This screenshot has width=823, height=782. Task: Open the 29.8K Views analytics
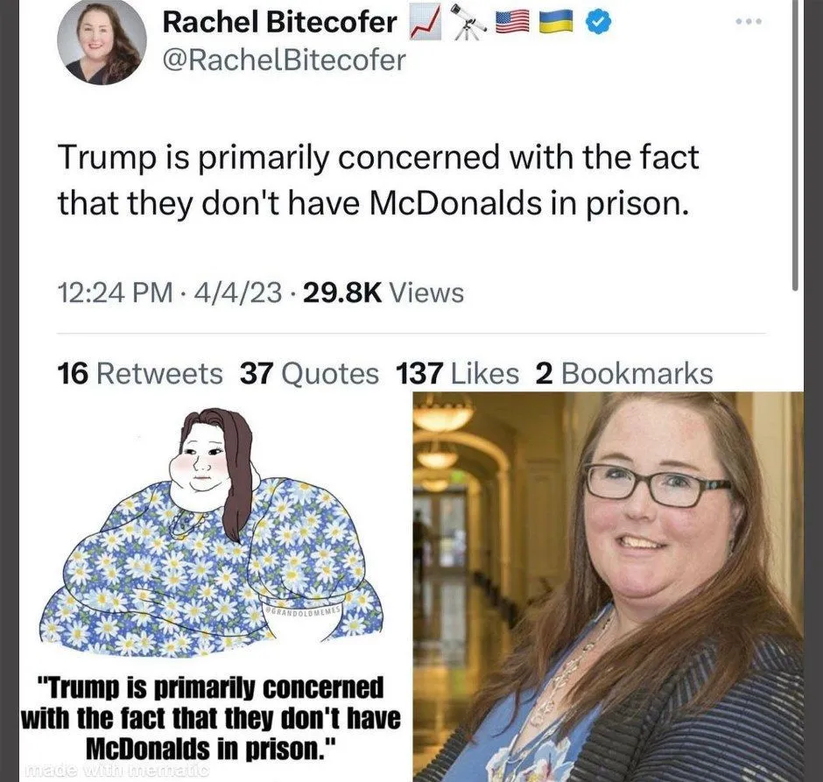coord(383,292)
